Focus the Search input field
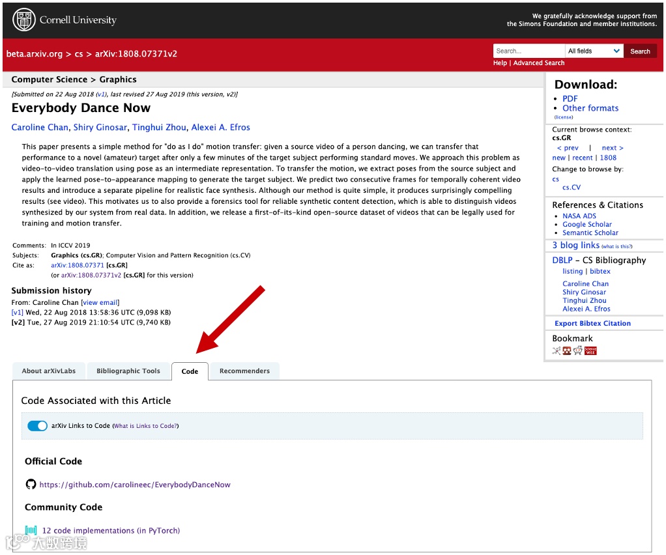The width and height of the screenshot is (666, 555). point(528,51)
